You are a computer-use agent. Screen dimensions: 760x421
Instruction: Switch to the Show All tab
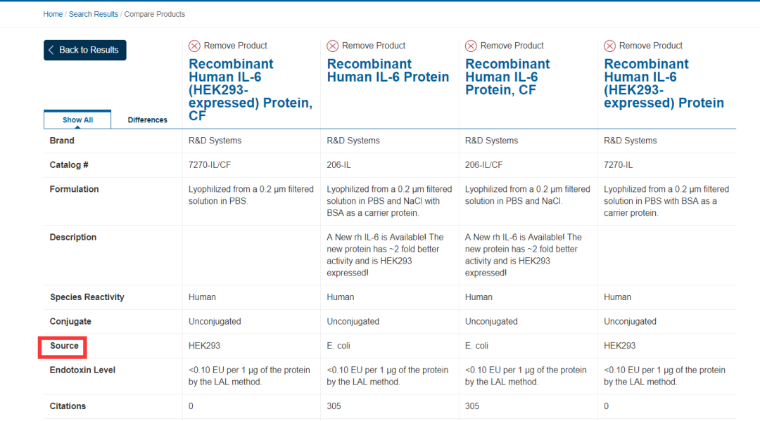point(77,120)
